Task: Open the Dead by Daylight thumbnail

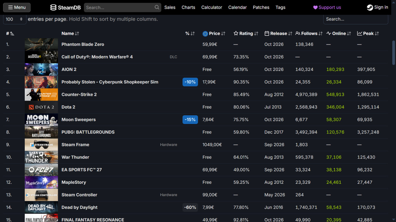Action: coord(41,208)
